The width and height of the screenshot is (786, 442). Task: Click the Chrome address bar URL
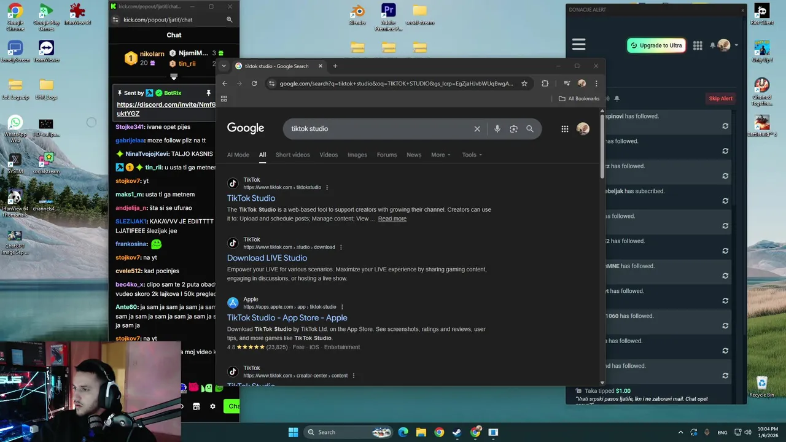396,83
